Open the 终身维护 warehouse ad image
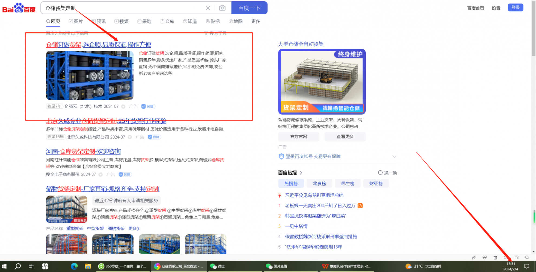Viewport: 536px width, 272px height. click(x=322, y=82)
